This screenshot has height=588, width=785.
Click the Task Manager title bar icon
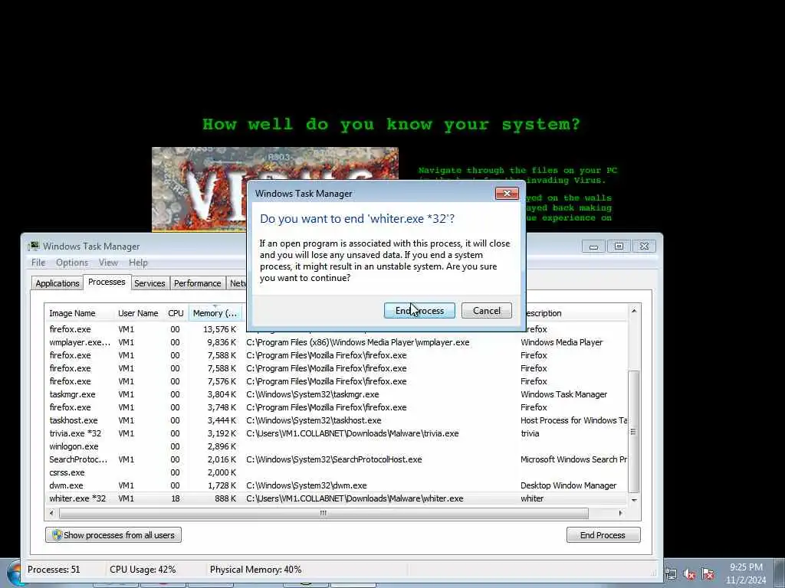point(34,246)
